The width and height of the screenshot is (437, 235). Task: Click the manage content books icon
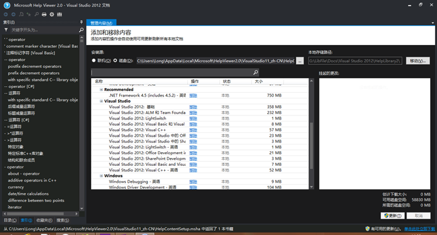click(x=60, y=14)
